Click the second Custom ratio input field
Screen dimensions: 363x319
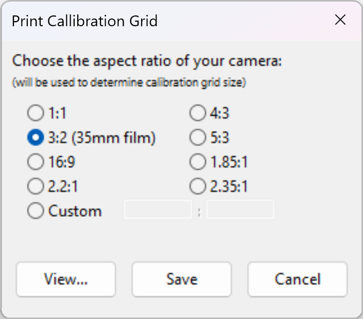(240, 210)
